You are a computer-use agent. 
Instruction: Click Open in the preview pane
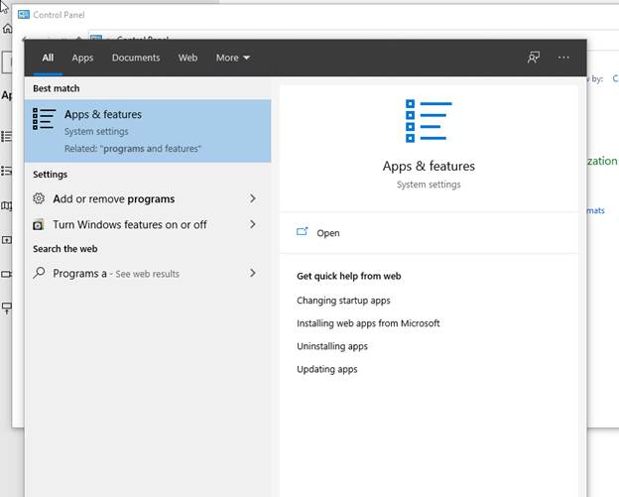pyautogui.click(x=328, y=233)
